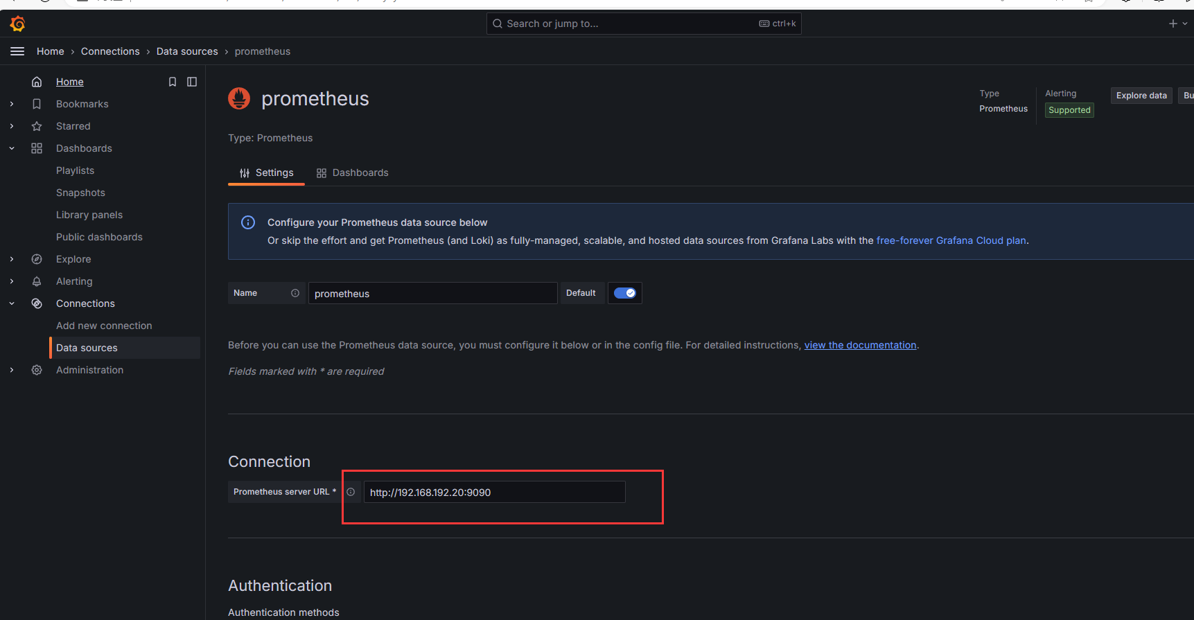Screen dimensions: 1194x620
Task: Click the Bookmarks icon in sidebar
Action: click(37, 104)
